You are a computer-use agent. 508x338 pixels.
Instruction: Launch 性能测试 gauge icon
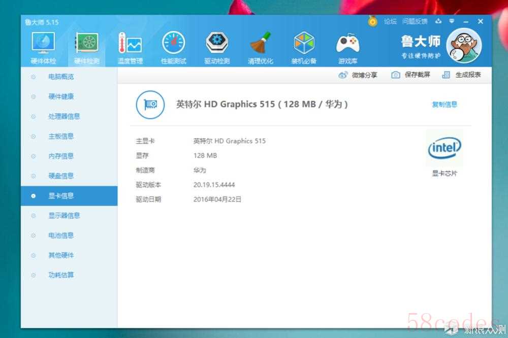tap(174, 48)
